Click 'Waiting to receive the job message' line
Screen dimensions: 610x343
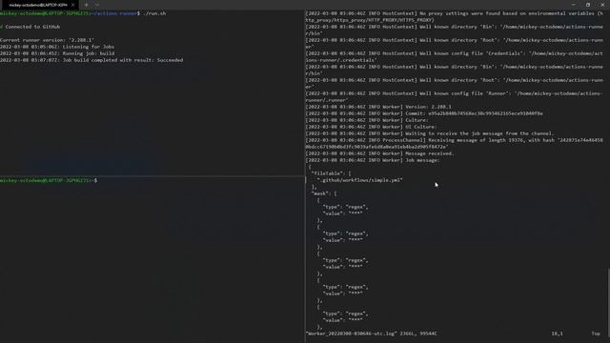(x=430, y=133)
